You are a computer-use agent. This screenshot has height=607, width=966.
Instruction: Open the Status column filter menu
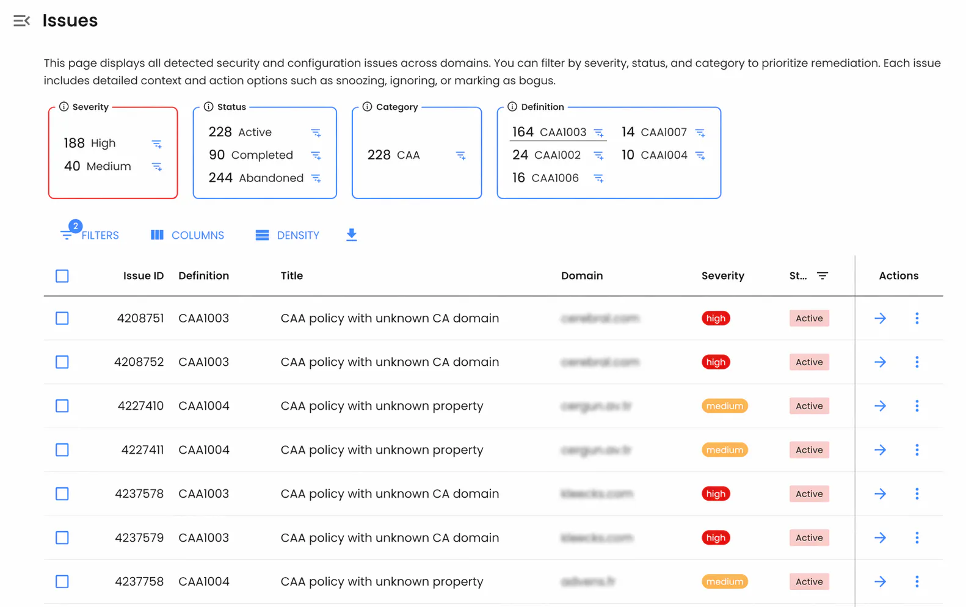[823, 276]
